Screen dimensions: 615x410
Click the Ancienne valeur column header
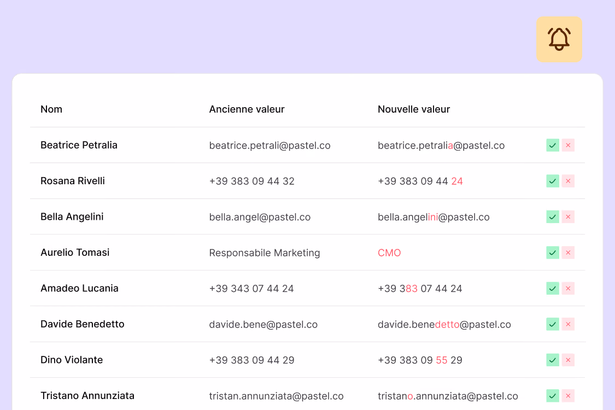[247, 109]
